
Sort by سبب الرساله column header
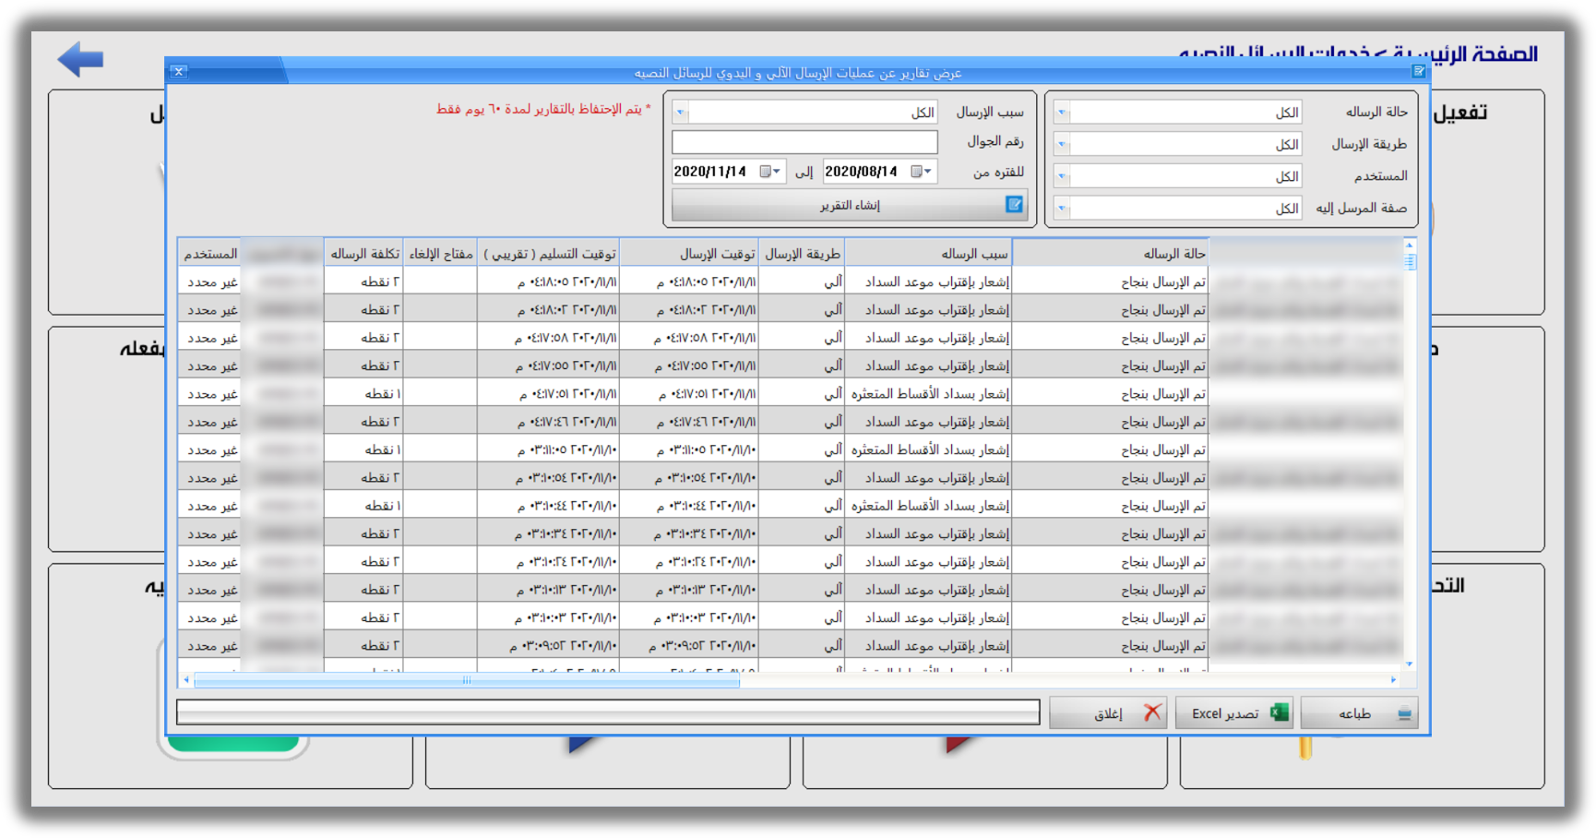pyautogui.click(x=928, y=254)
